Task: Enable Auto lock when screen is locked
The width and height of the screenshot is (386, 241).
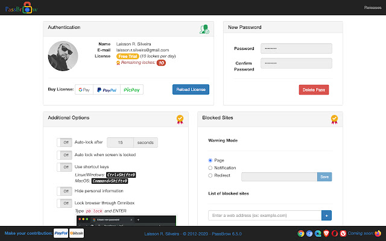Action: point(64,155)
